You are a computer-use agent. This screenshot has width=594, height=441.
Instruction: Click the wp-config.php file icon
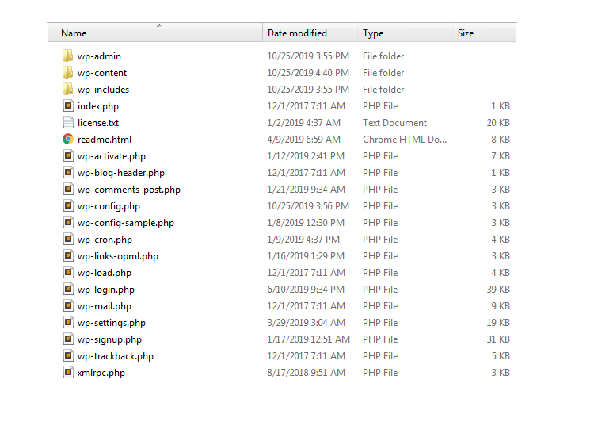point(68,206)
